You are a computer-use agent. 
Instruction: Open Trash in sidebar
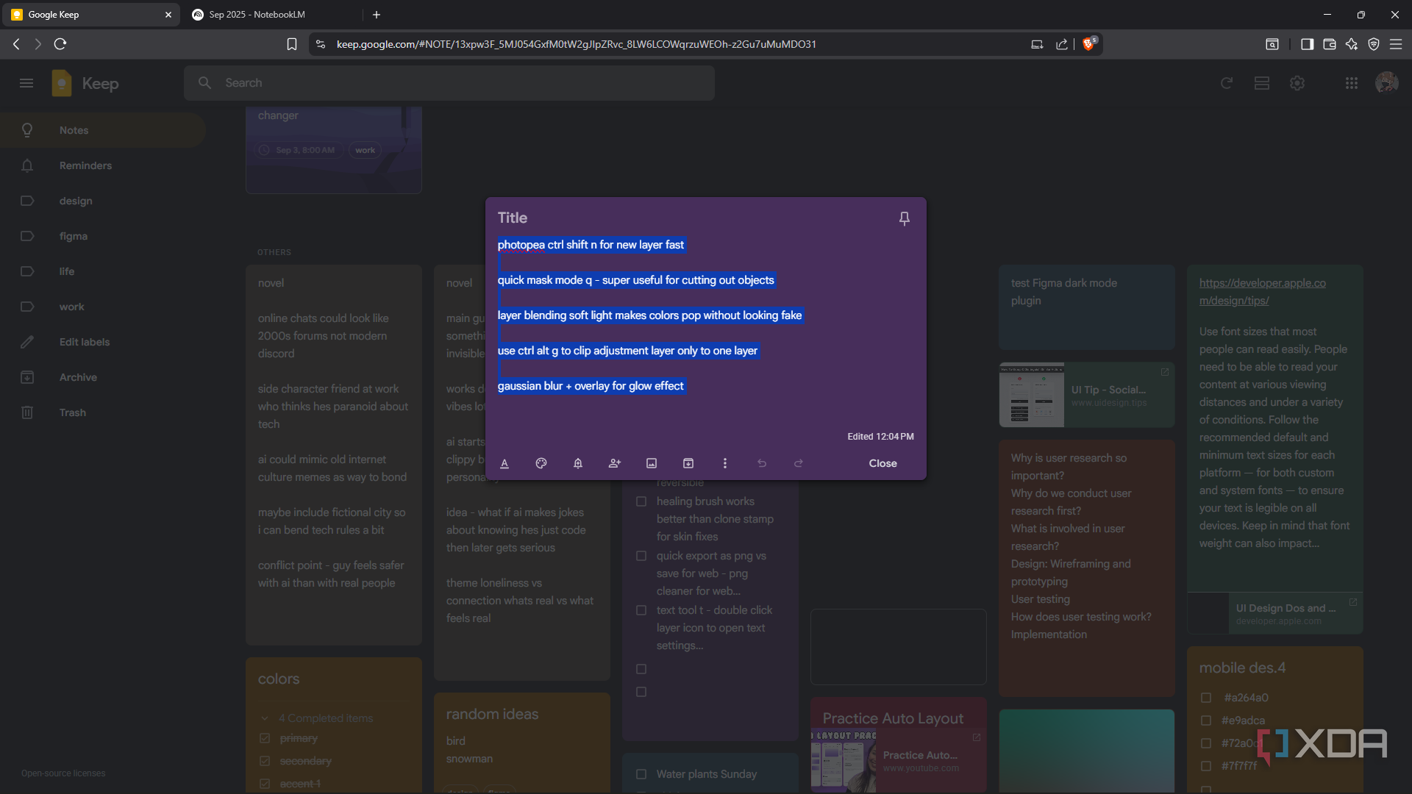(x=103, y=412)
